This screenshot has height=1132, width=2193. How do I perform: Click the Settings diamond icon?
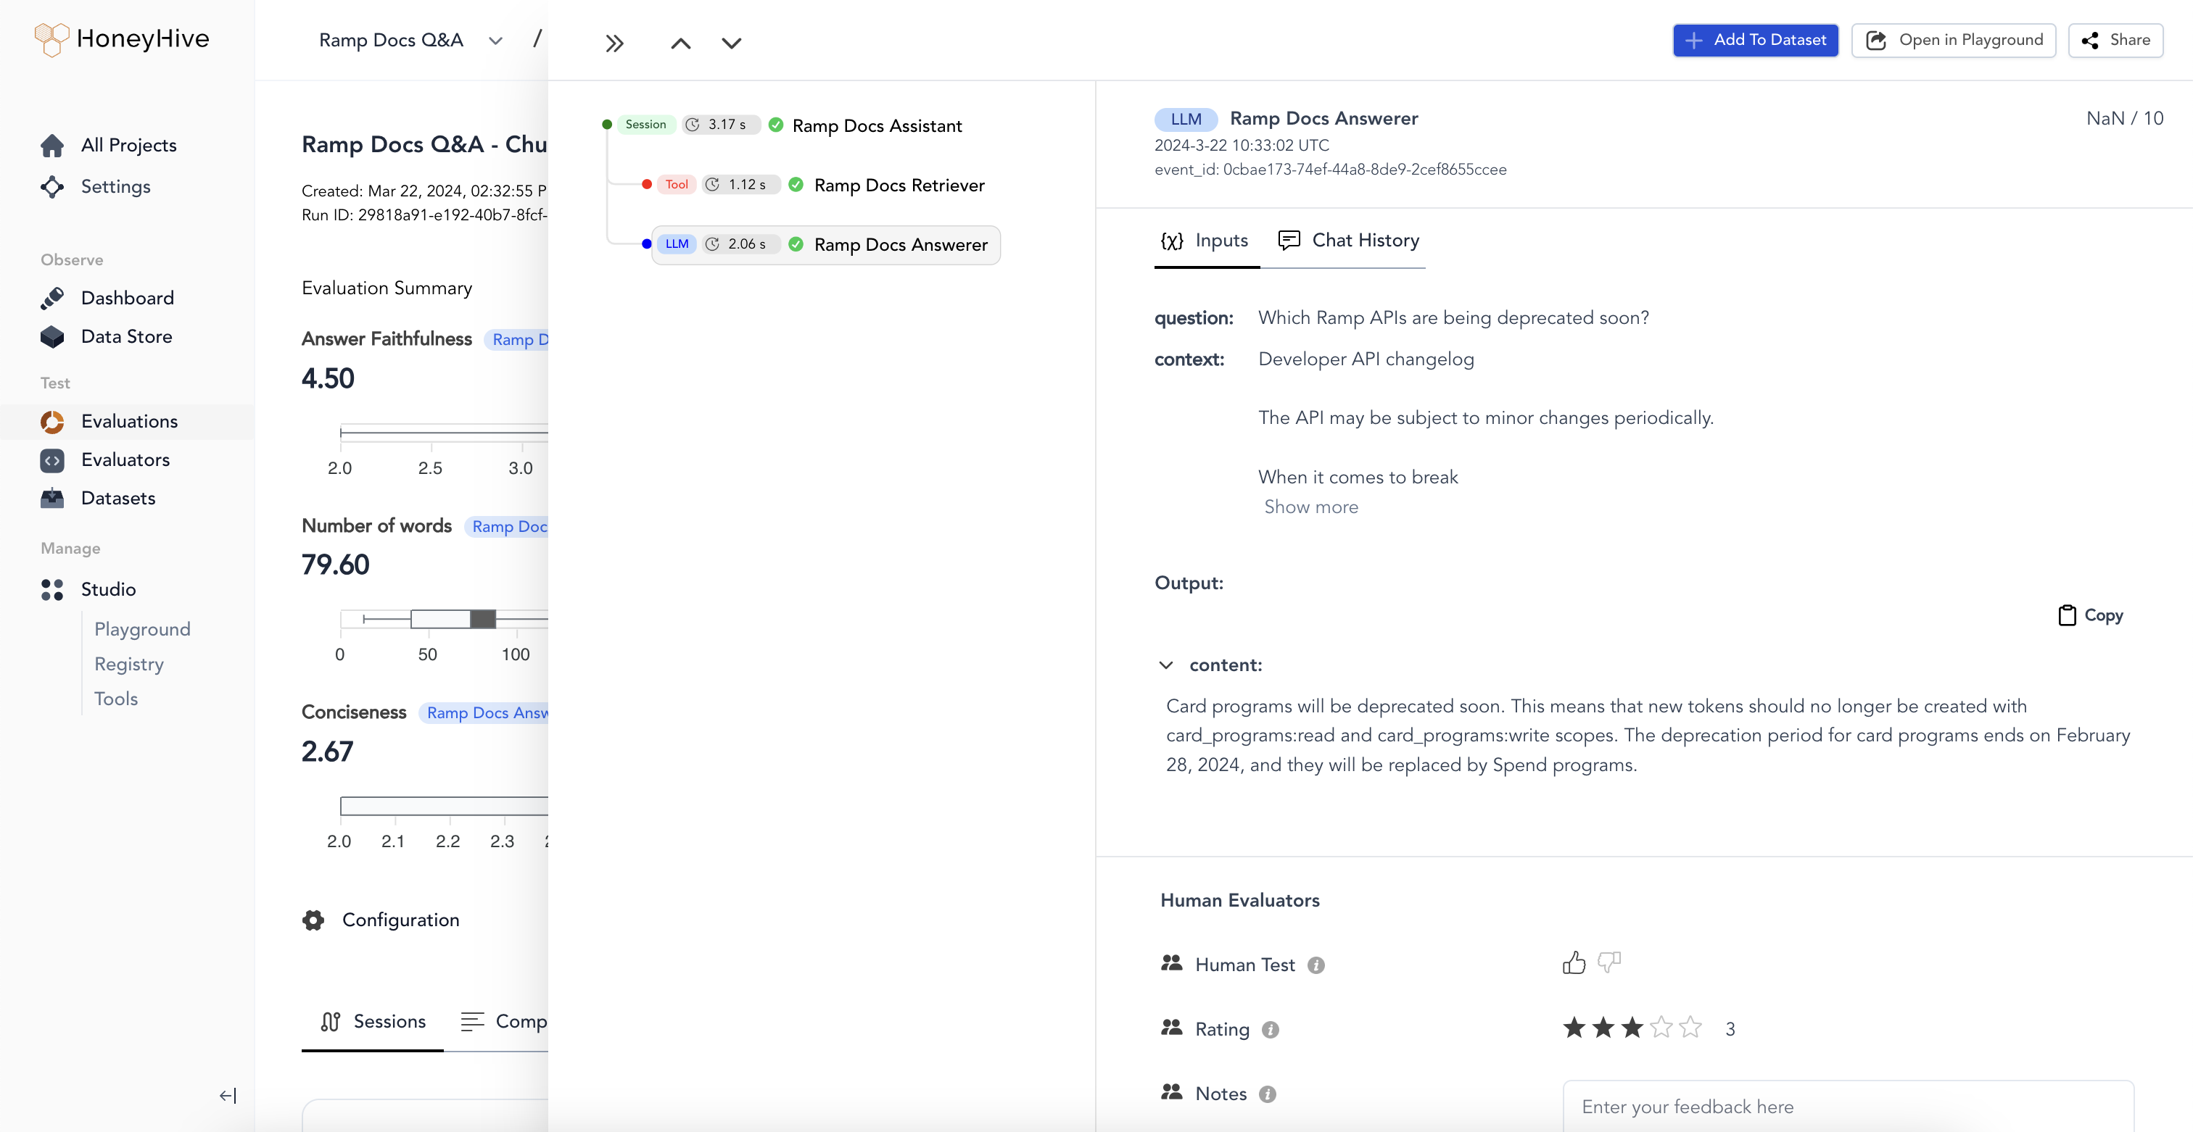click(x=52, y=187)
